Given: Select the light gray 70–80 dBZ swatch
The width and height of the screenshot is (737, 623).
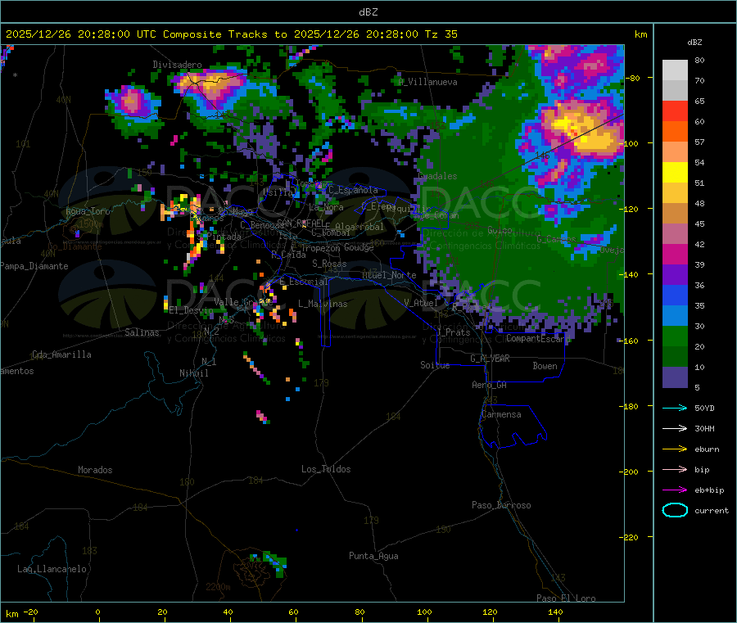Looking at the screenshot, I should pos(675,70).
